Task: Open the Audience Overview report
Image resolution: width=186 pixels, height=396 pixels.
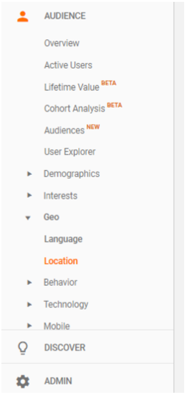Action: [62, 43]
